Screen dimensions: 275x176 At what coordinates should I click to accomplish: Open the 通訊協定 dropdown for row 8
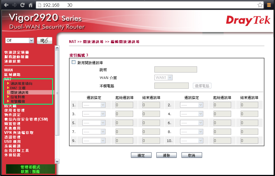point(192,132)
